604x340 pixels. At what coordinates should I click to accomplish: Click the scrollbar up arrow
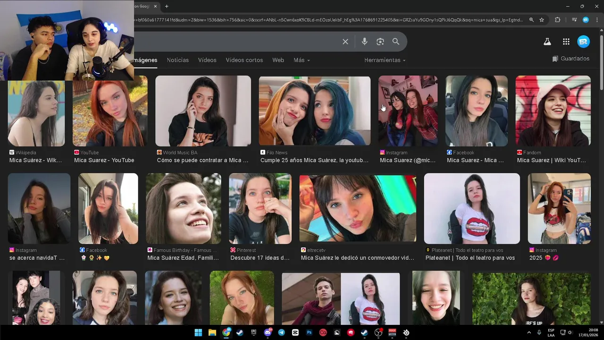point(601,30)
